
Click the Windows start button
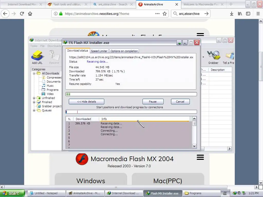[x=12, y=193]
